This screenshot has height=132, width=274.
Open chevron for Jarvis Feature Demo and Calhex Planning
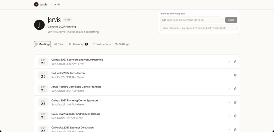tap(229, 89)
